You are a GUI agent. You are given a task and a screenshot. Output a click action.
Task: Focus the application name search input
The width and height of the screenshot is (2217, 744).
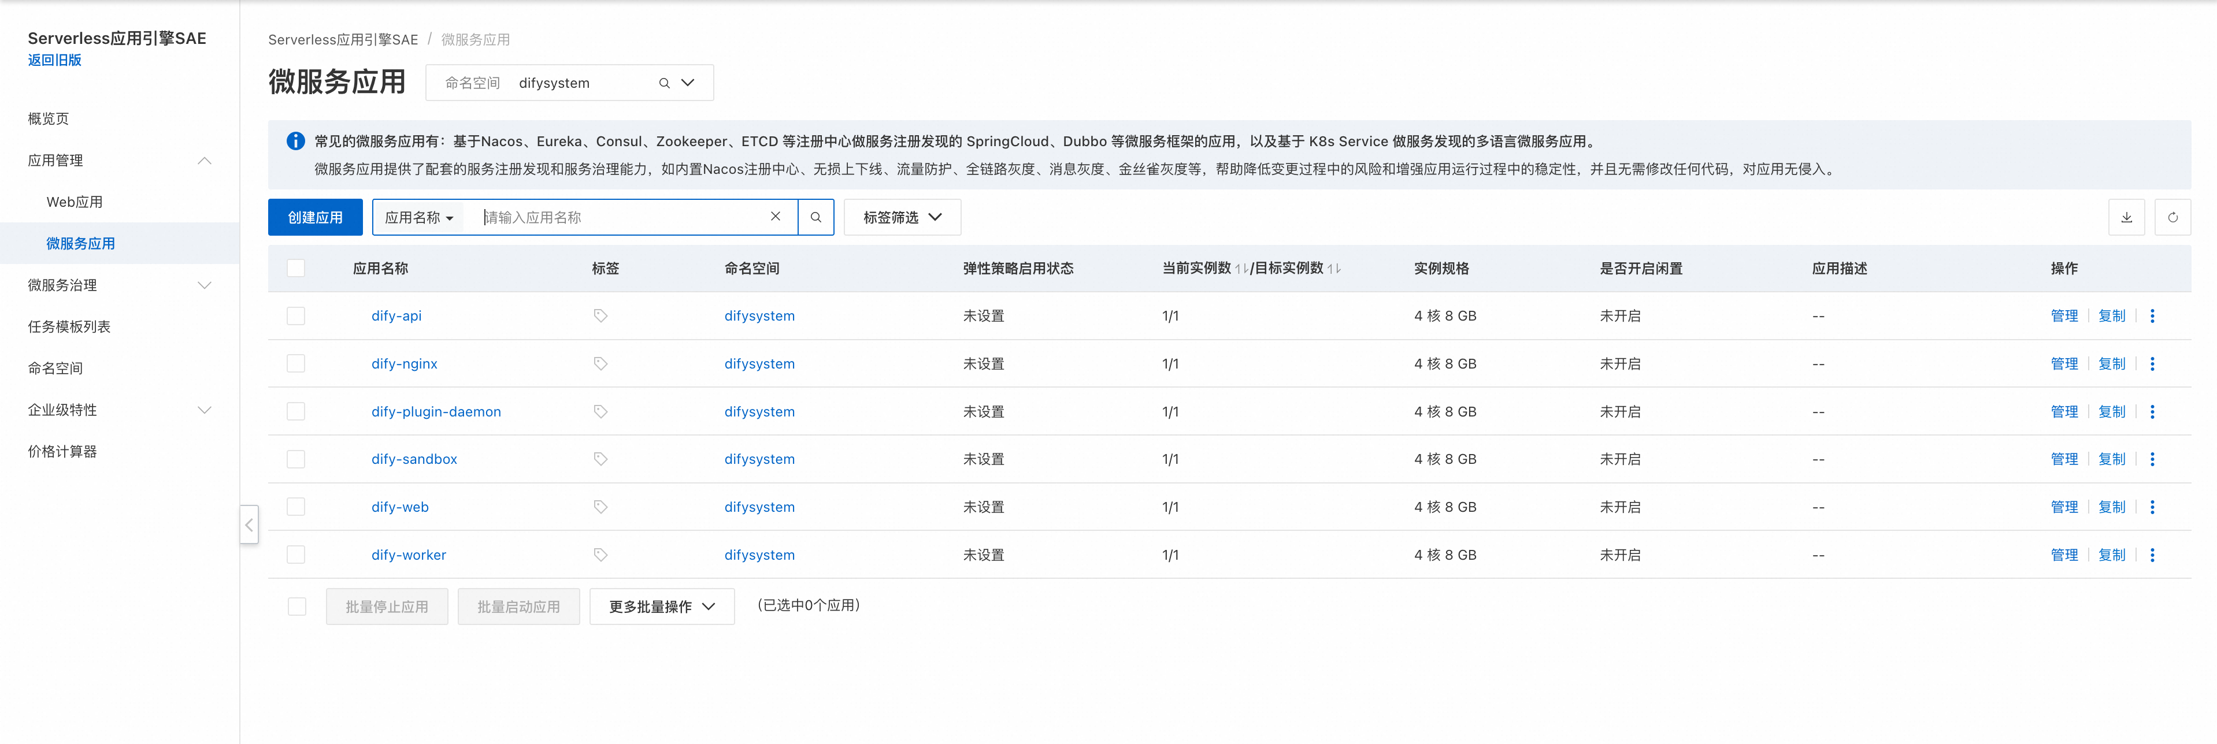620,218
